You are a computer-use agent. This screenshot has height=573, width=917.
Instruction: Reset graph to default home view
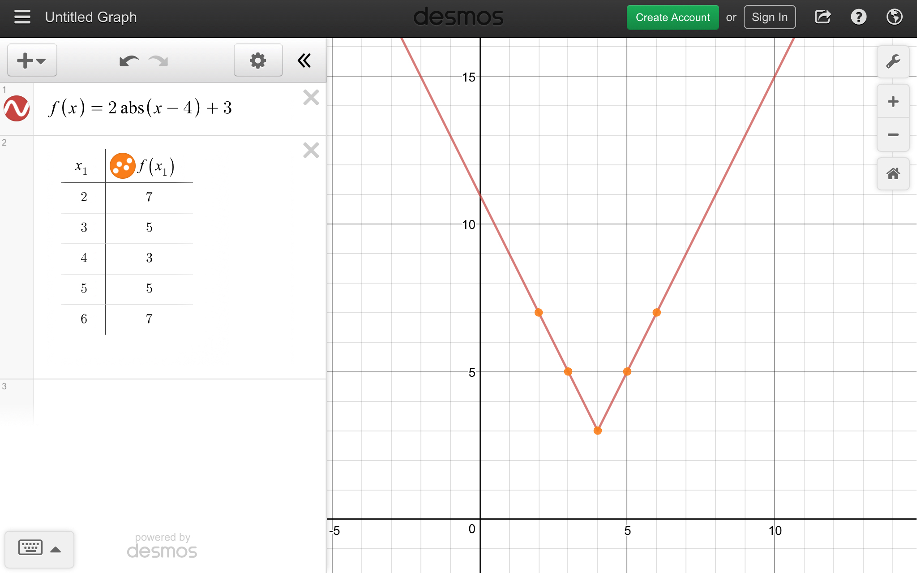tap(893, 173)
